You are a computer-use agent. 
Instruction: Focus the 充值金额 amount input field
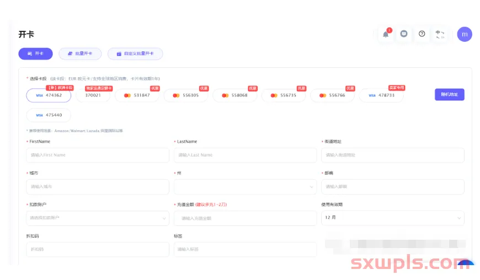245,218
